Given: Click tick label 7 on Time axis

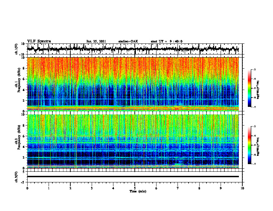Looking at the screenshot, I should 178,188.
